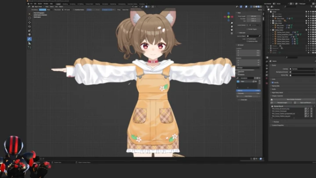Select the Scale tool
The image size is (316, 178).
(x=30, y=30)
